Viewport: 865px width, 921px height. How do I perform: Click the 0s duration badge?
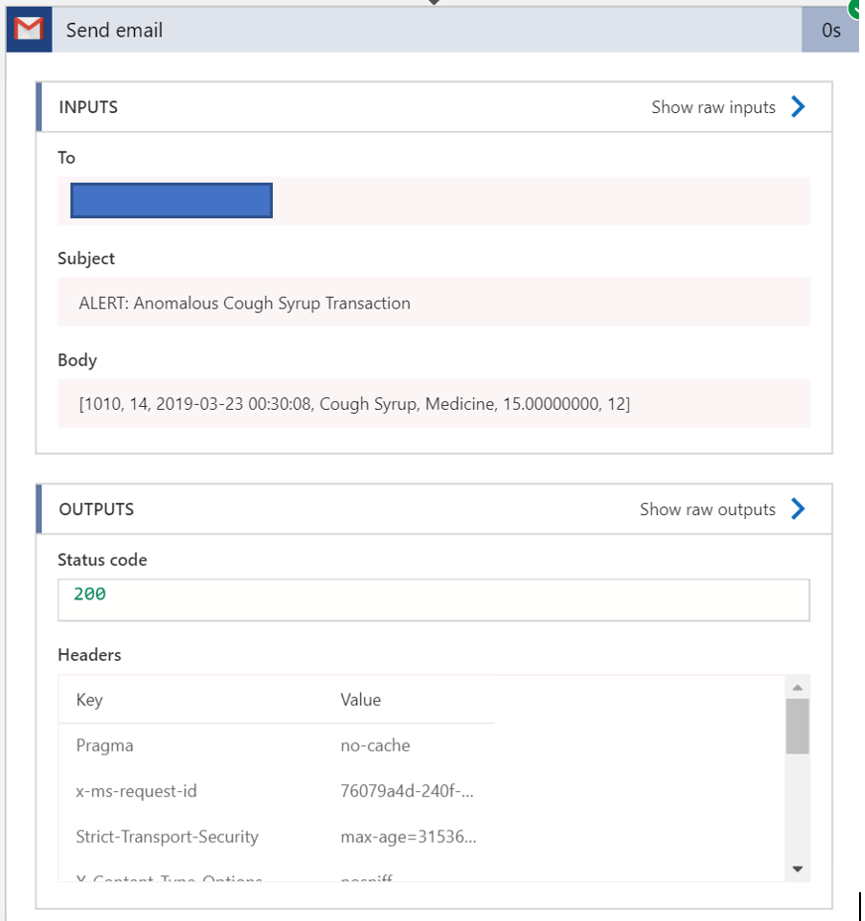pyautogui.click(x=830, y=31)
